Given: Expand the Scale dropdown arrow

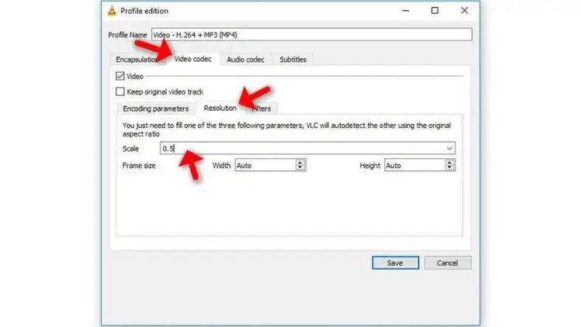Looking at the screenshot, I should [x=449, y=148].
